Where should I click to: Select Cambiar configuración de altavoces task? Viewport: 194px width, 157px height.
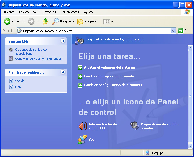pyautogui.click(x=113, y=85)
